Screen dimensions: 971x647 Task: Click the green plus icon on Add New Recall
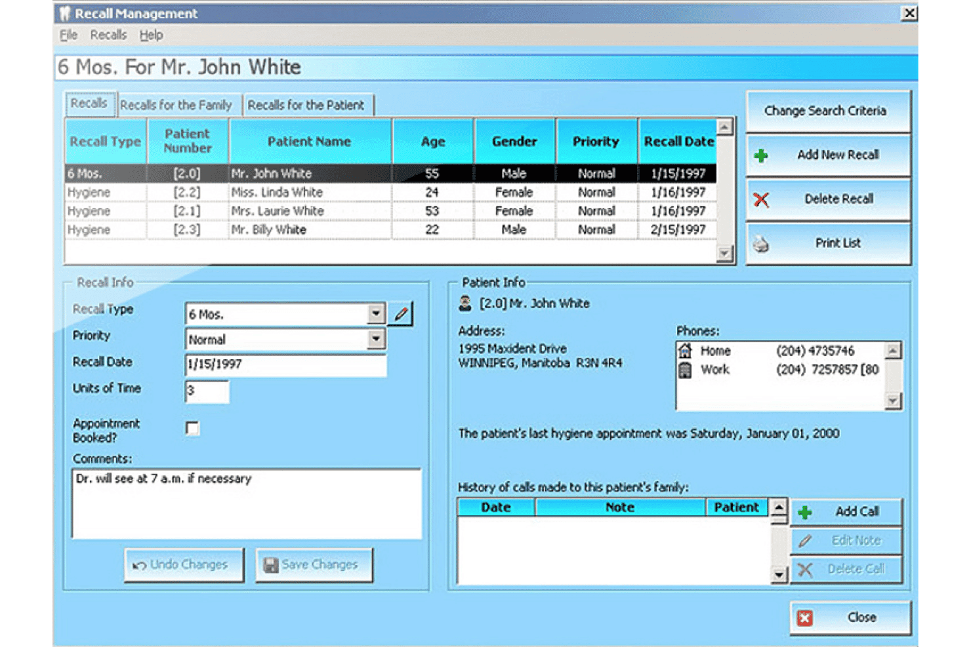(761, 155)
